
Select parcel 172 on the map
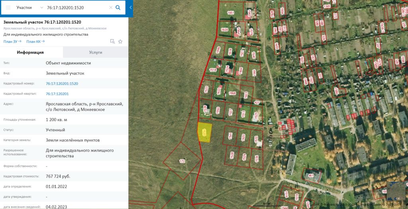click(182, 161)
